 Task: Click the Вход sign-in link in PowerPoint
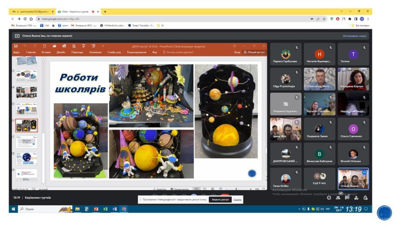click(237, 52)
